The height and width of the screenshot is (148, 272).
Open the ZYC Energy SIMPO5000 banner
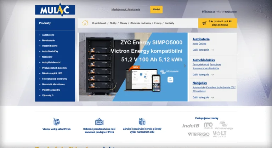click(x=133, y=67)
